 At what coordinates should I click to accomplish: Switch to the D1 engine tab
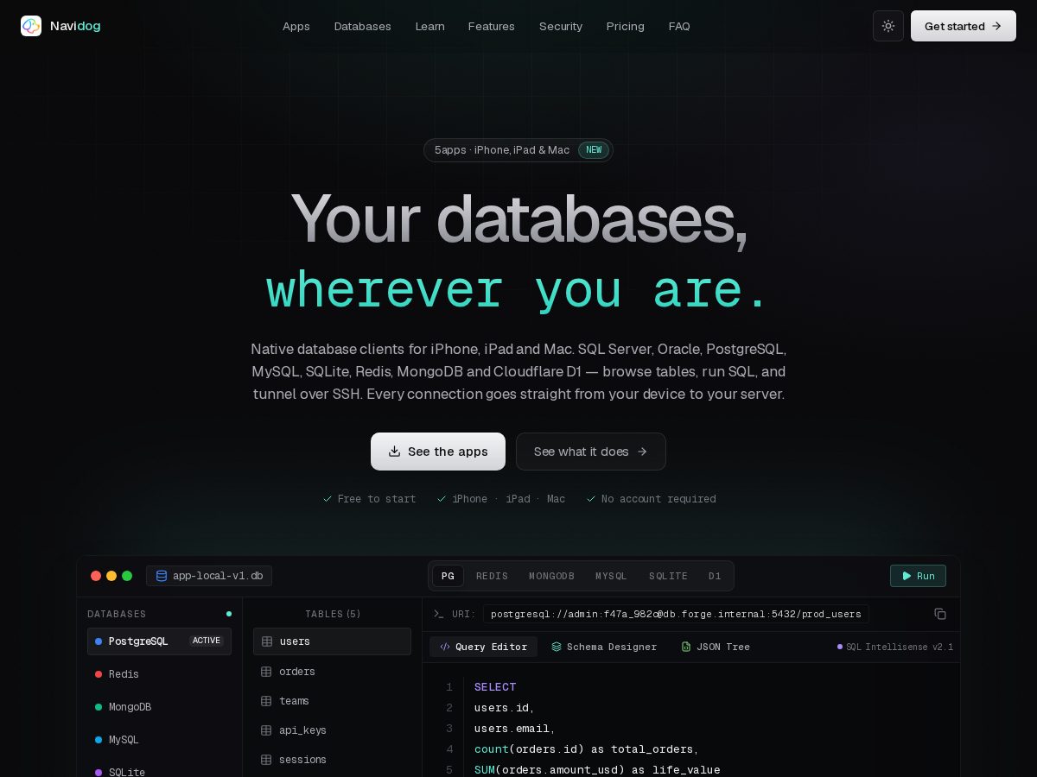tap(715, 576)
